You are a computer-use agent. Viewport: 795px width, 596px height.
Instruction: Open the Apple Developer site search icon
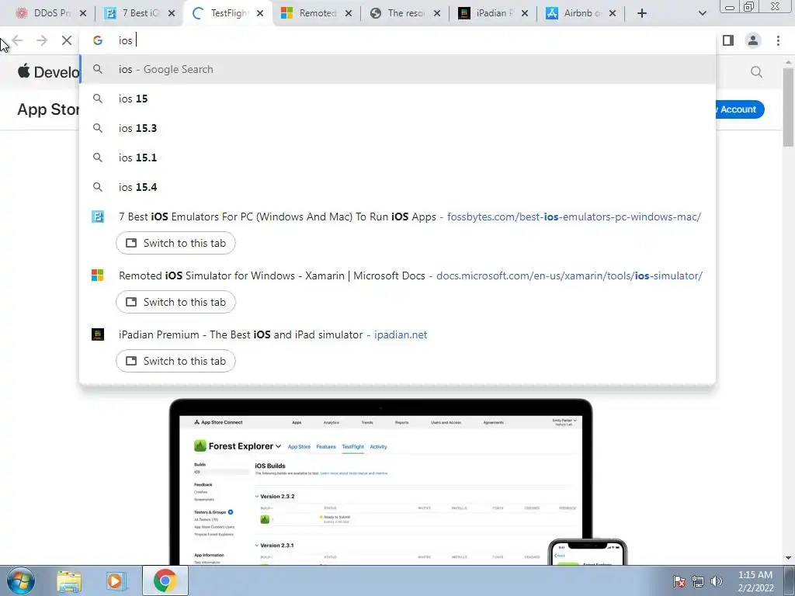[x=756, y=72]
